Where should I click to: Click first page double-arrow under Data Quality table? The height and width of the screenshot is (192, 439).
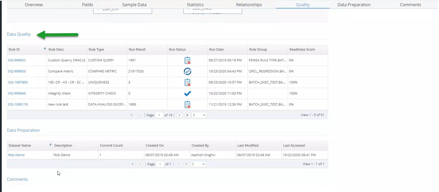132,115
